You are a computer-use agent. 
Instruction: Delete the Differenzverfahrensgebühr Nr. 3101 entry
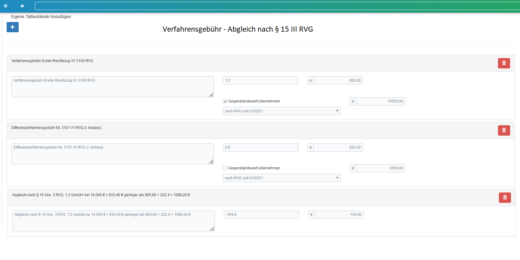coord(504,130)
